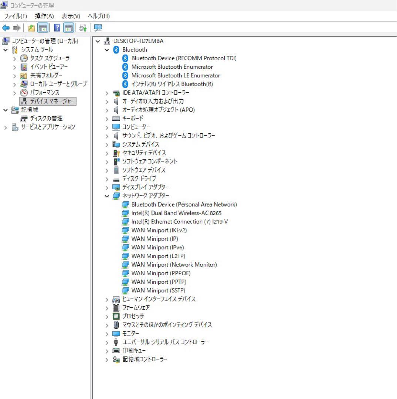397x399 pixels.
Task: Select Bluetooth Device (Personal Area Network)
Action: [x=184, y=204]
